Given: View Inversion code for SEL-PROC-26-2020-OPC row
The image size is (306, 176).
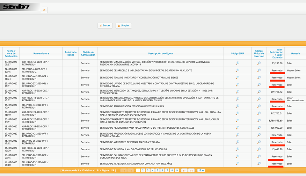Looking at the screenshot, I should pos(259,156).
